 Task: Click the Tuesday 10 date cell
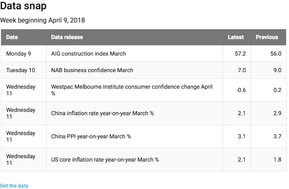(x=20, y=70)
